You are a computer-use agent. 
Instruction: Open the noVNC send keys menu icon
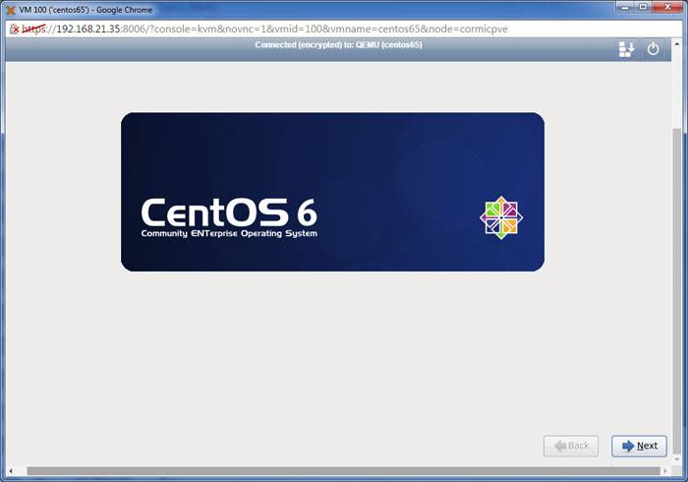tap(627, 49)
